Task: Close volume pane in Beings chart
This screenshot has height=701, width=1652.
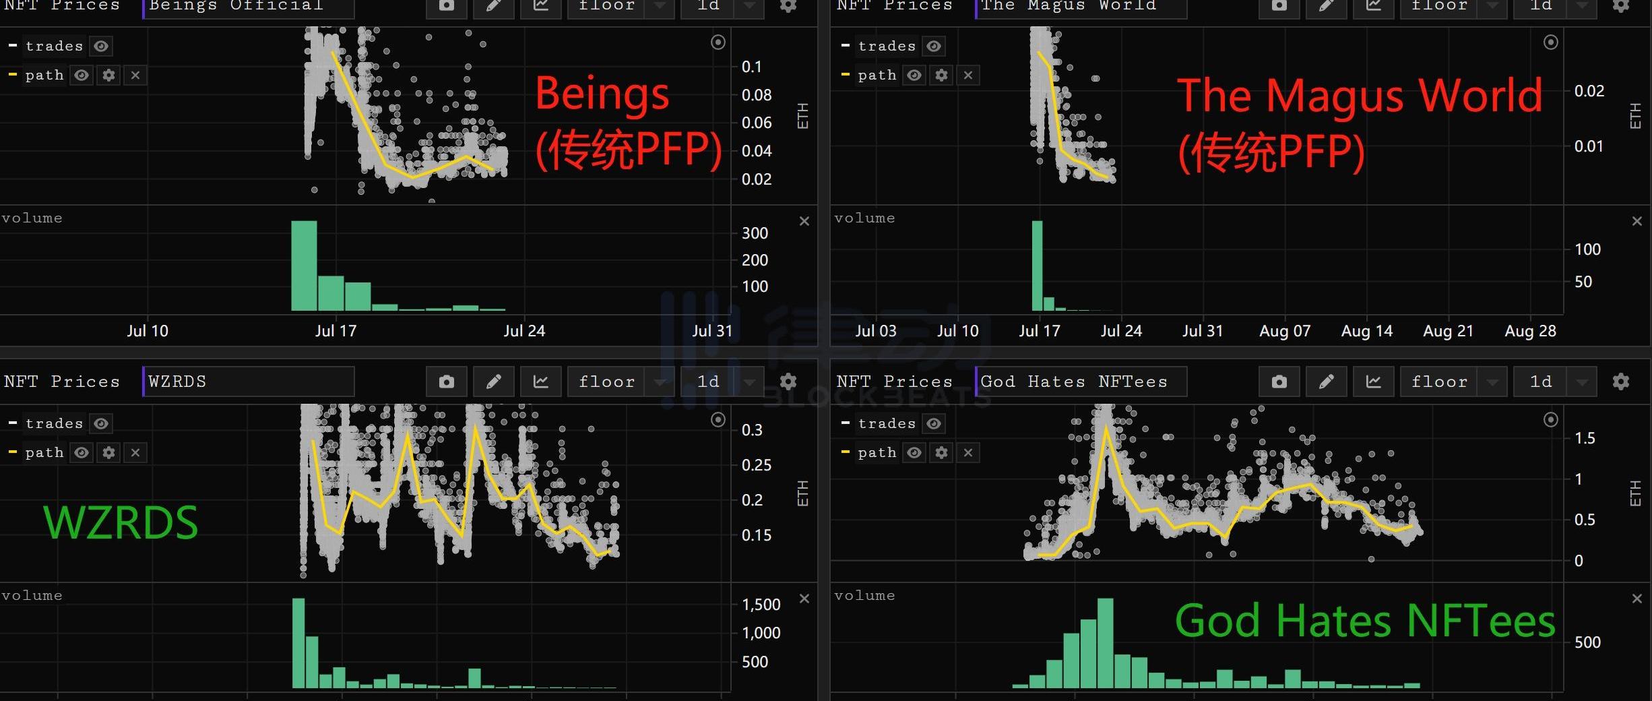Action: point(804,221)
